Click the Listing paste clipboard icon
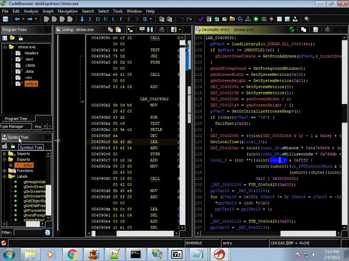The width and height of the screenshot is (349, 261). [x=118, y=30]
